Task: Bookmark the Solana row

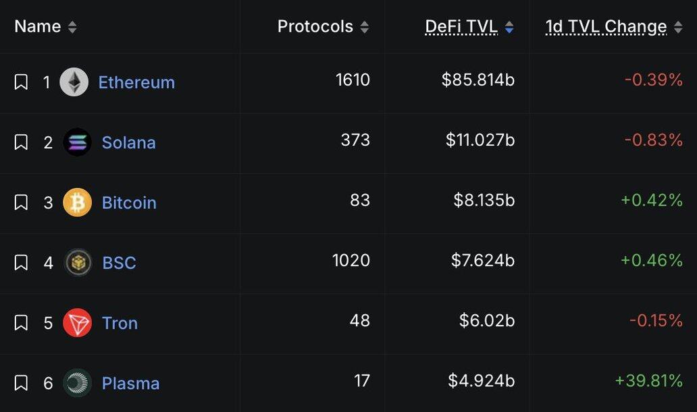Action: [21, 142]
